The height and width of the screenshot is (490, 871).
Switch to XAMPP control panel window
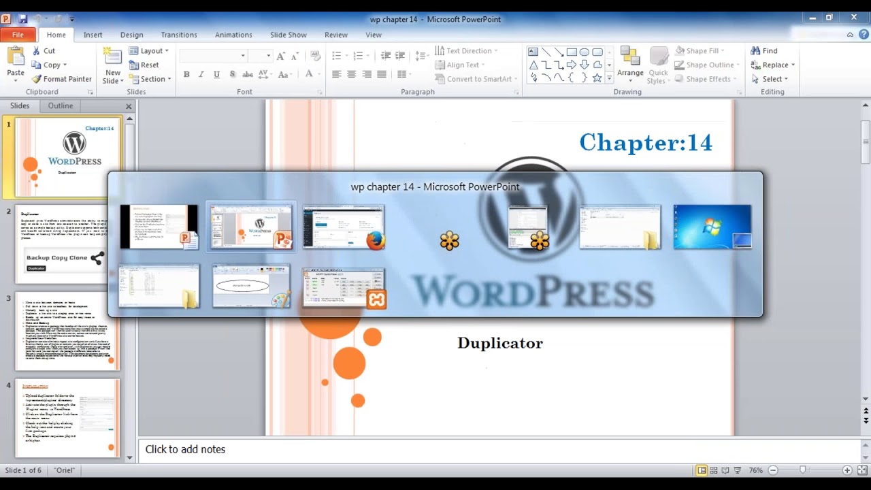(x=344, y=288)
